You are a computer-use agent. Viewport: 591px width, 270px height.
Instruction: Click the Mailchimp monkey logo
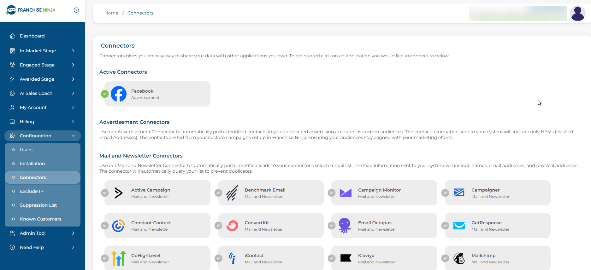coord(459,258)
